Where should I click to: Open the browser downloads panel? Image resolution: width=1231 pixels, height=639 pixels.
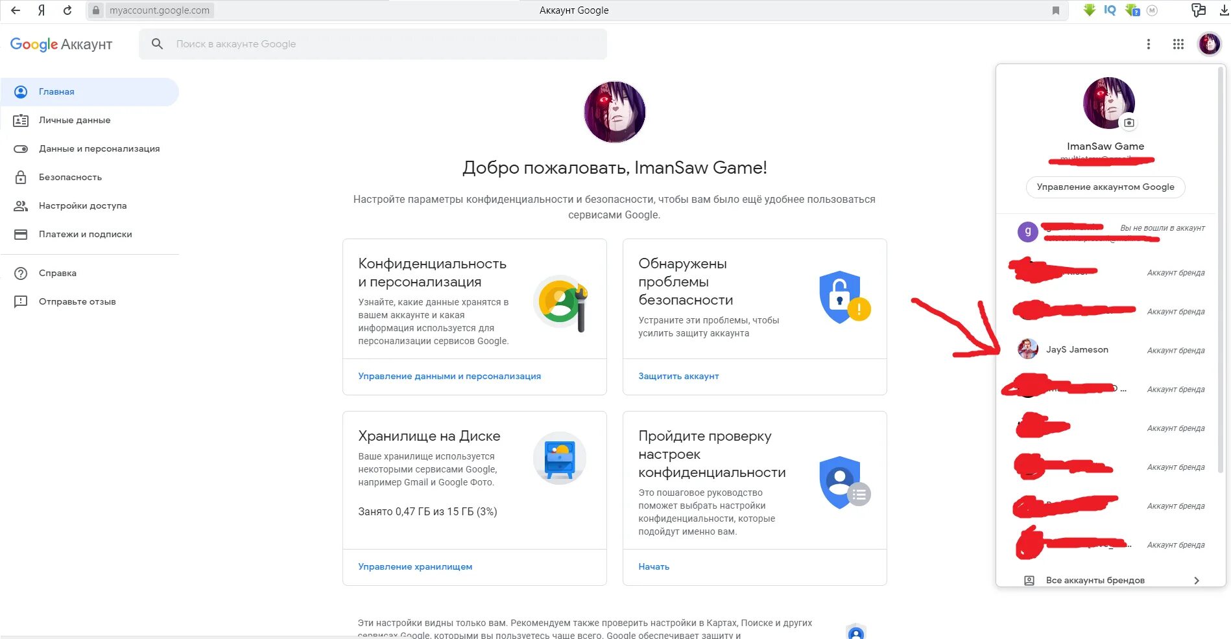coord(1225,10)
